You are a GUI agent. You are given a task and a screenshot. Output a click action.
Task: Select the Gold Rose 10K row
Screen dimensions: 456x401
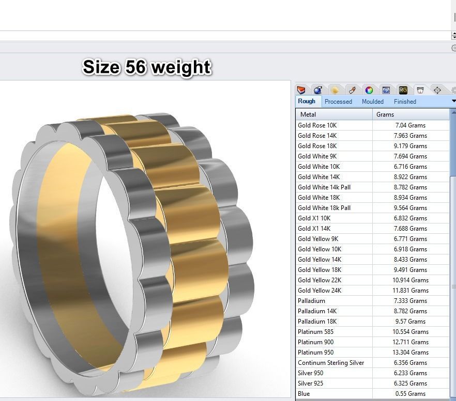(373, 125)
